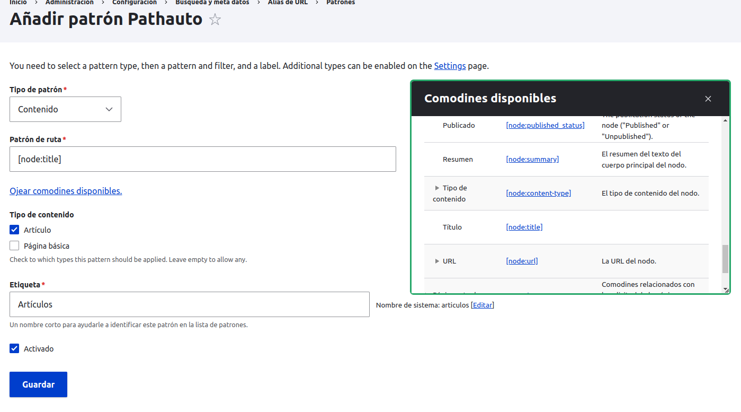Click 'Nombre de sistema: articulos' text
741x412 pixels.
[x=422, y=305]
